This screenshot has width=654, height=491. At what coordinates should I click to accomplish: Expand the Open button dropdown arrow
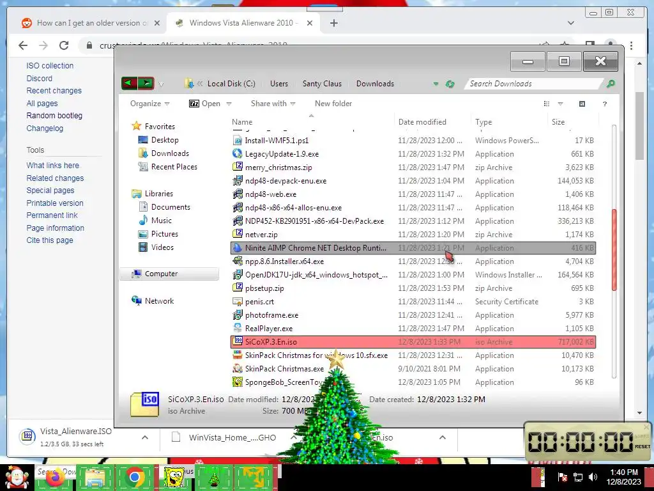tap(229, 104)
